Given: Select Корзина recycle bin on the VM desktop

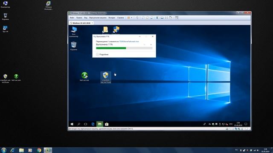Looking at the screenshot, I should click(x=74, y=46).
